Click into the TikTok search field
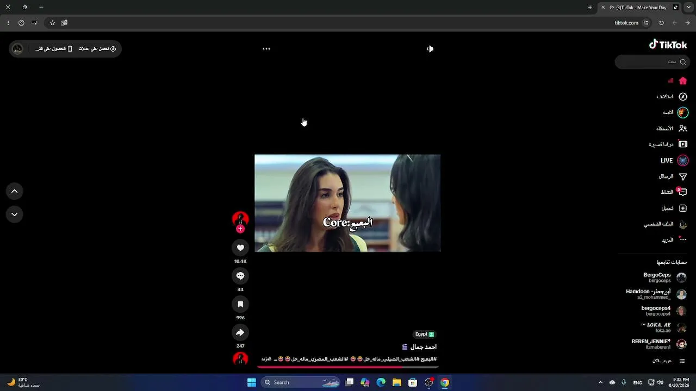The image size is (696, 391). [x=651, y=62]
